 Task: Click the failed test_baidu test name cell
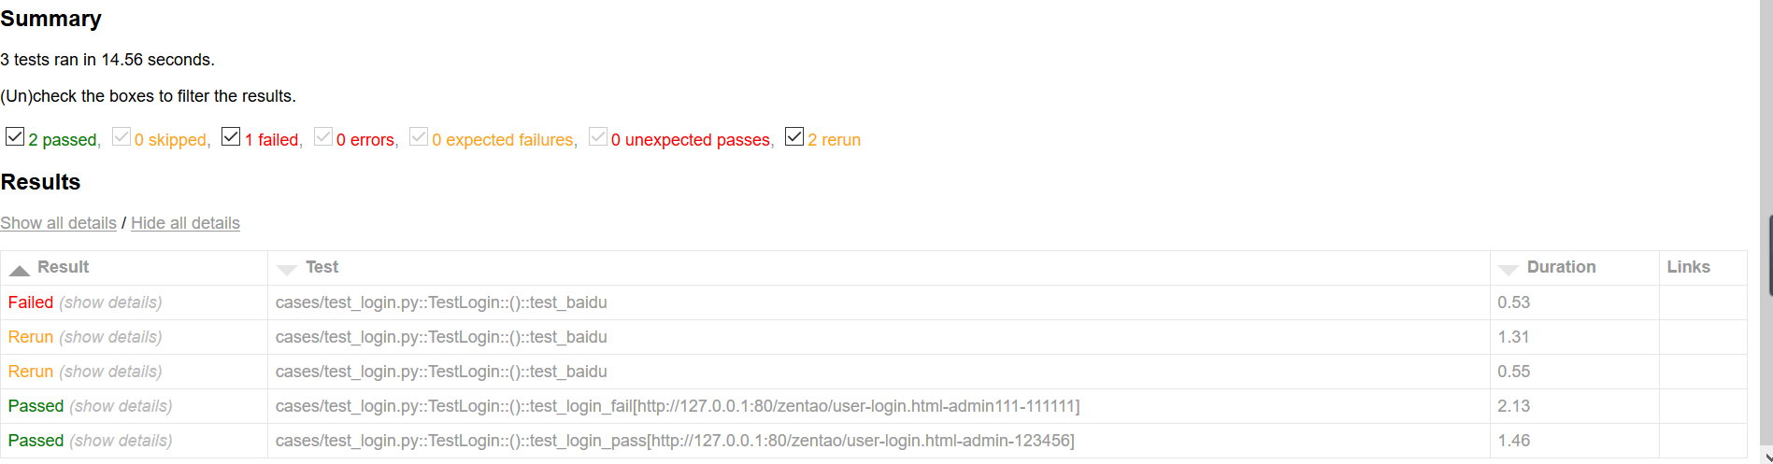click(441, 302)
